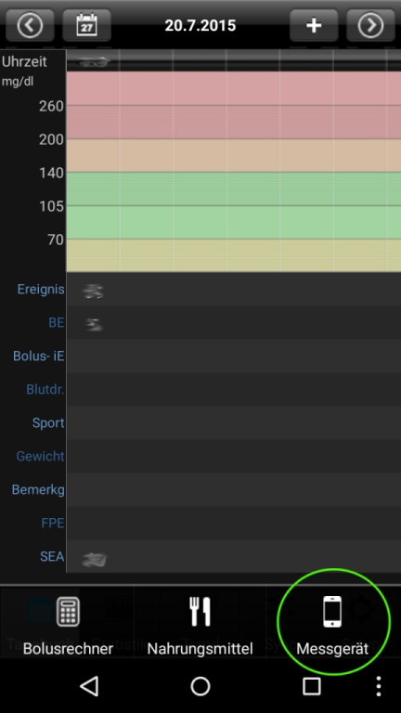Tap the Android back button

pyautogui.click(x=89, y=686)
